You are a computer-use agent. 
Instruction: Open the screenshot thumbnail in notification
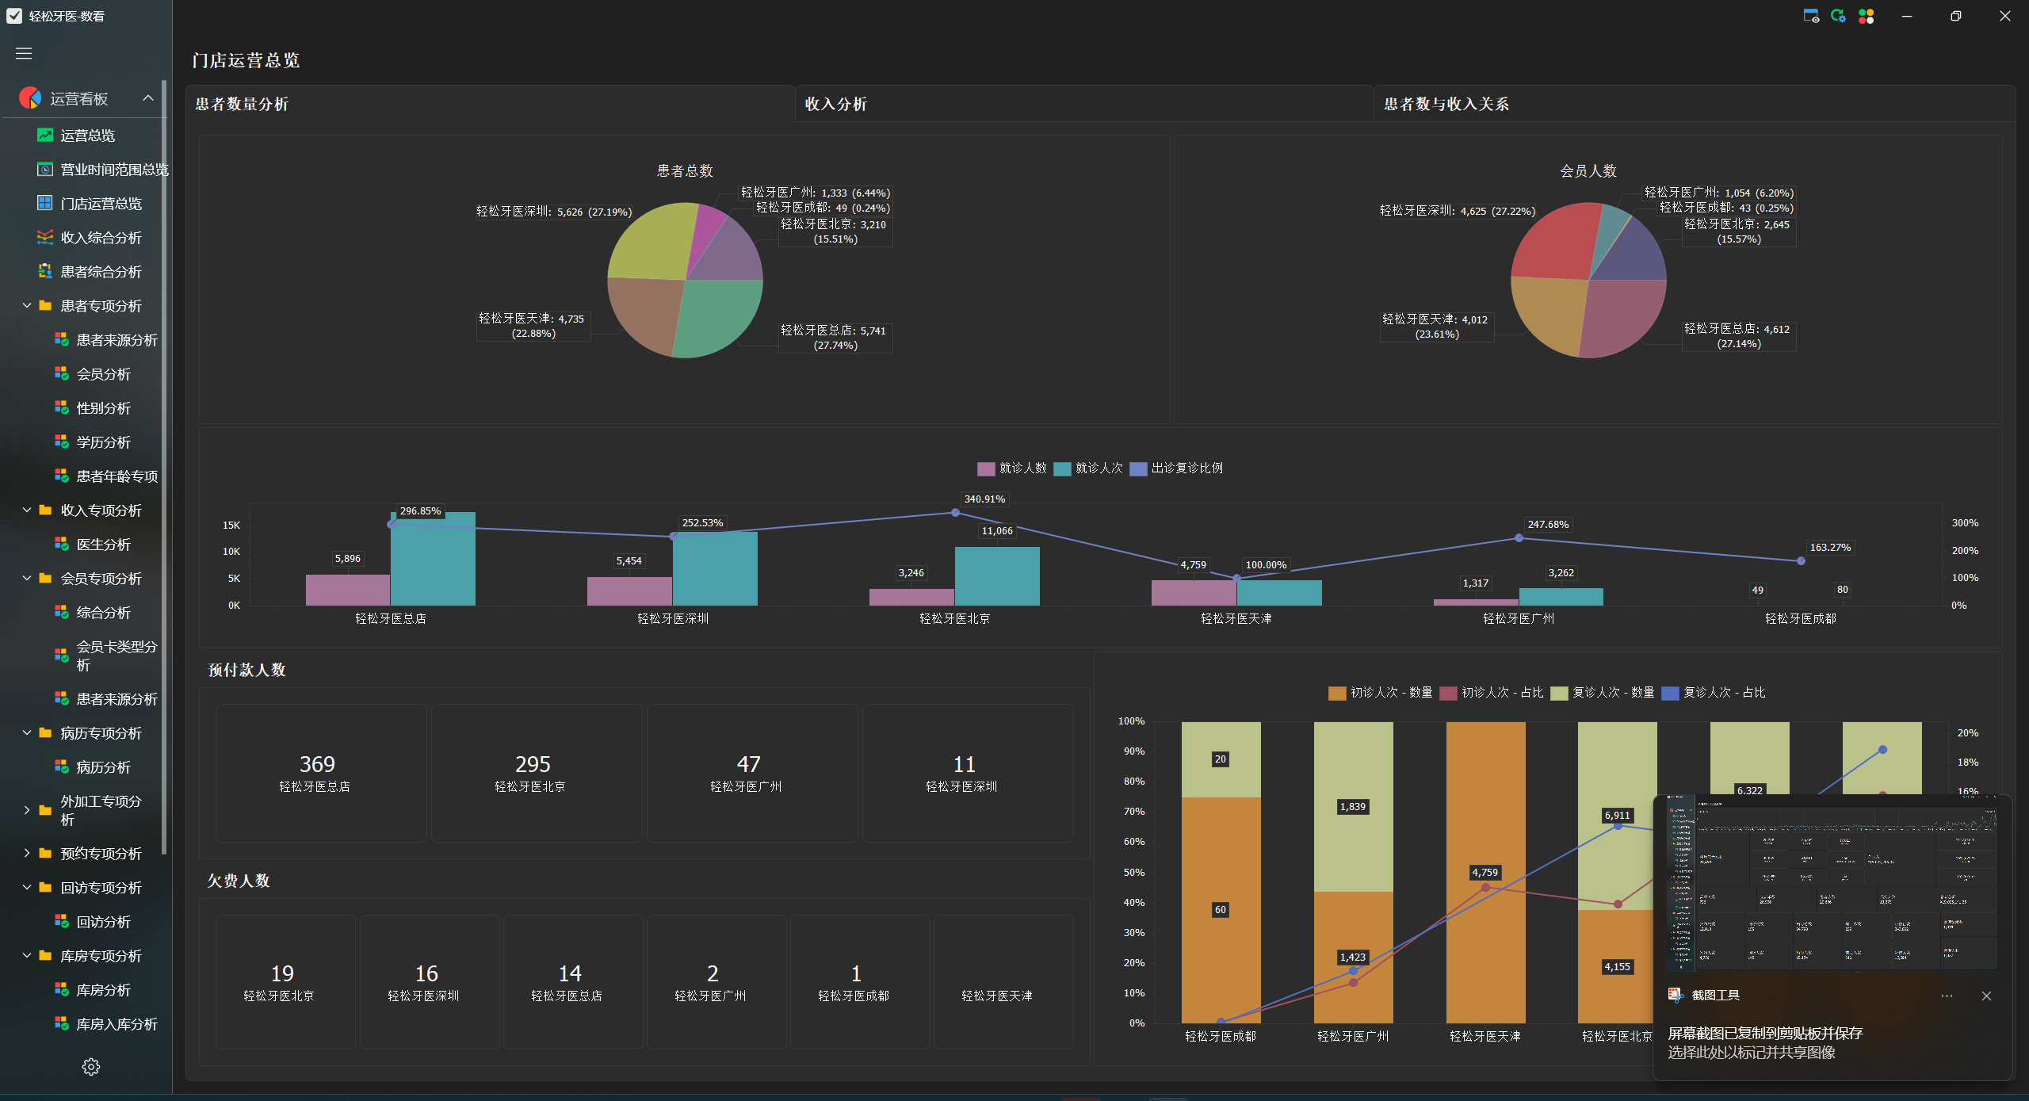pyautogui.click(x=1832, y=884)
